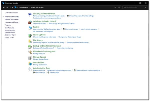Expand the address bar history dropdown
150x101 pixels.
(115, 7)
